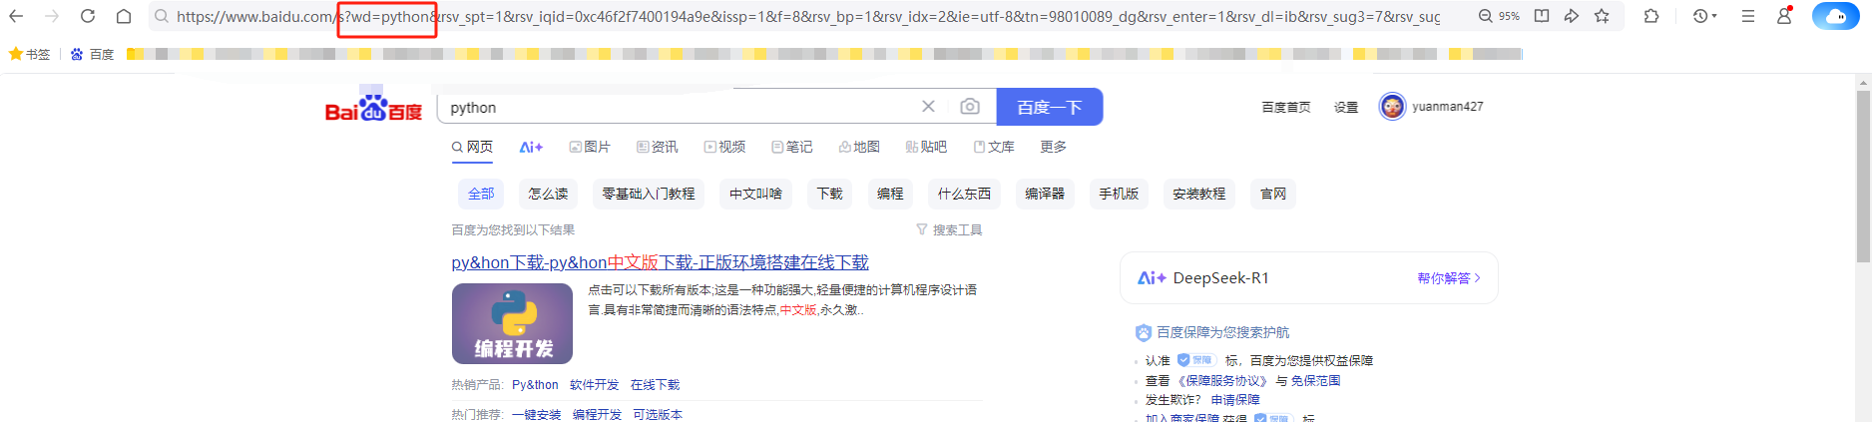Open the 申请保障 link
1872x422 pixels.
1235,400
